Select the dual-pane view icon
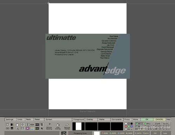175x135 pixels. 7,128
